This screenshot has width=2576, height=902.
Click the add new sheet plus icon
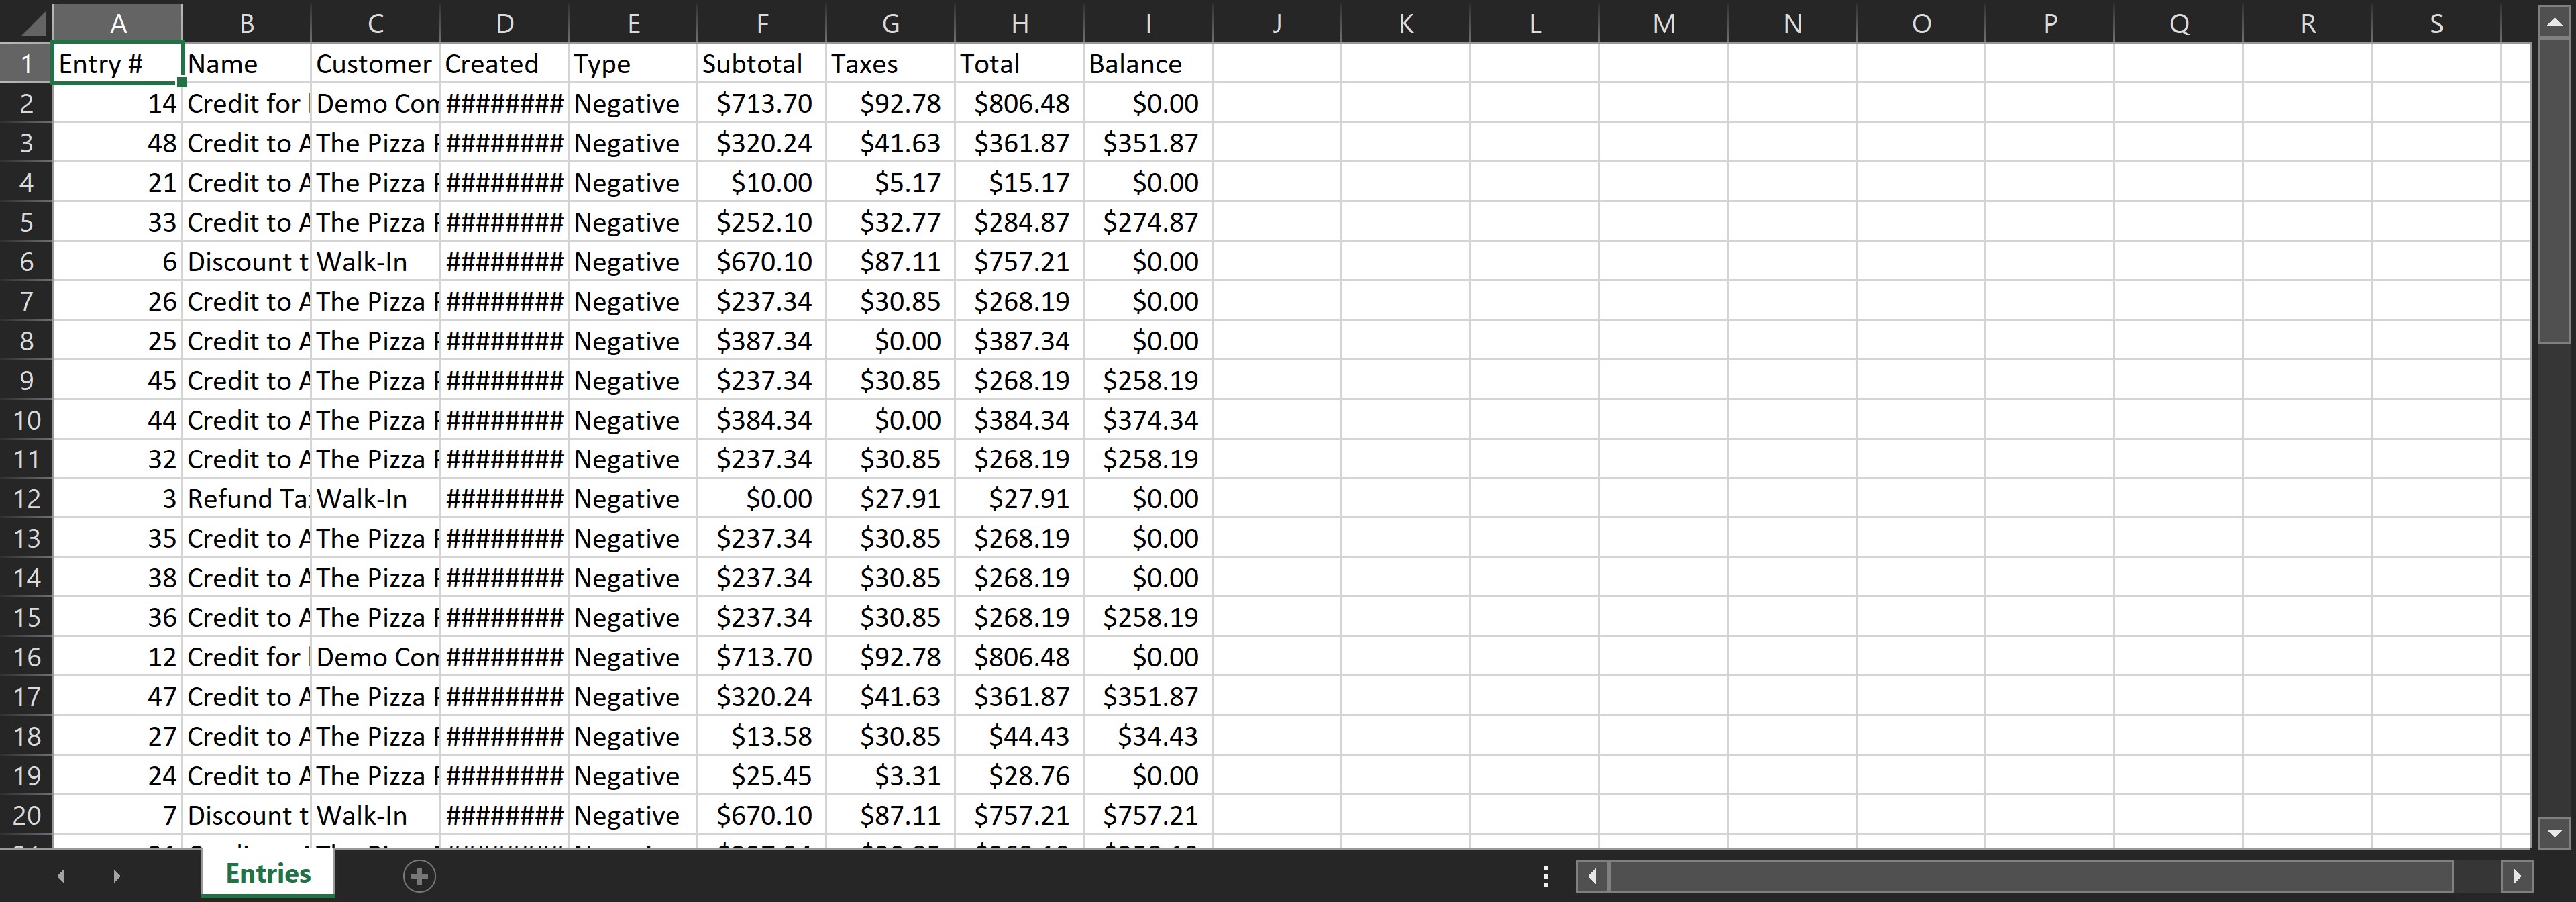419,877
